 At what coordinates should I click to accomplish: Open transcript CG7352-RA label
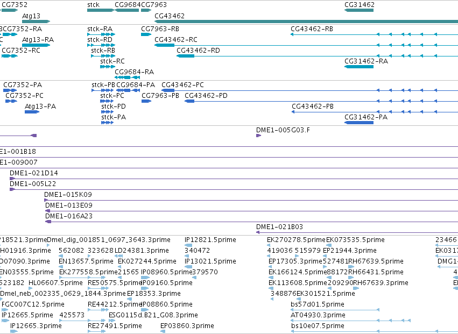(x=22, y=29)
